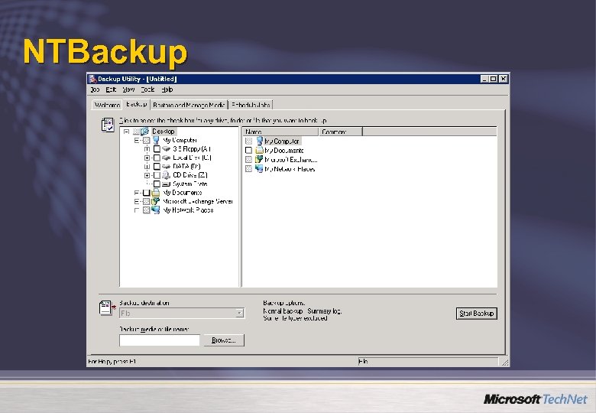This screenshot has height=413, width=596.
Task: Click the Backup media or file name field
Action: tap(160, 340)
